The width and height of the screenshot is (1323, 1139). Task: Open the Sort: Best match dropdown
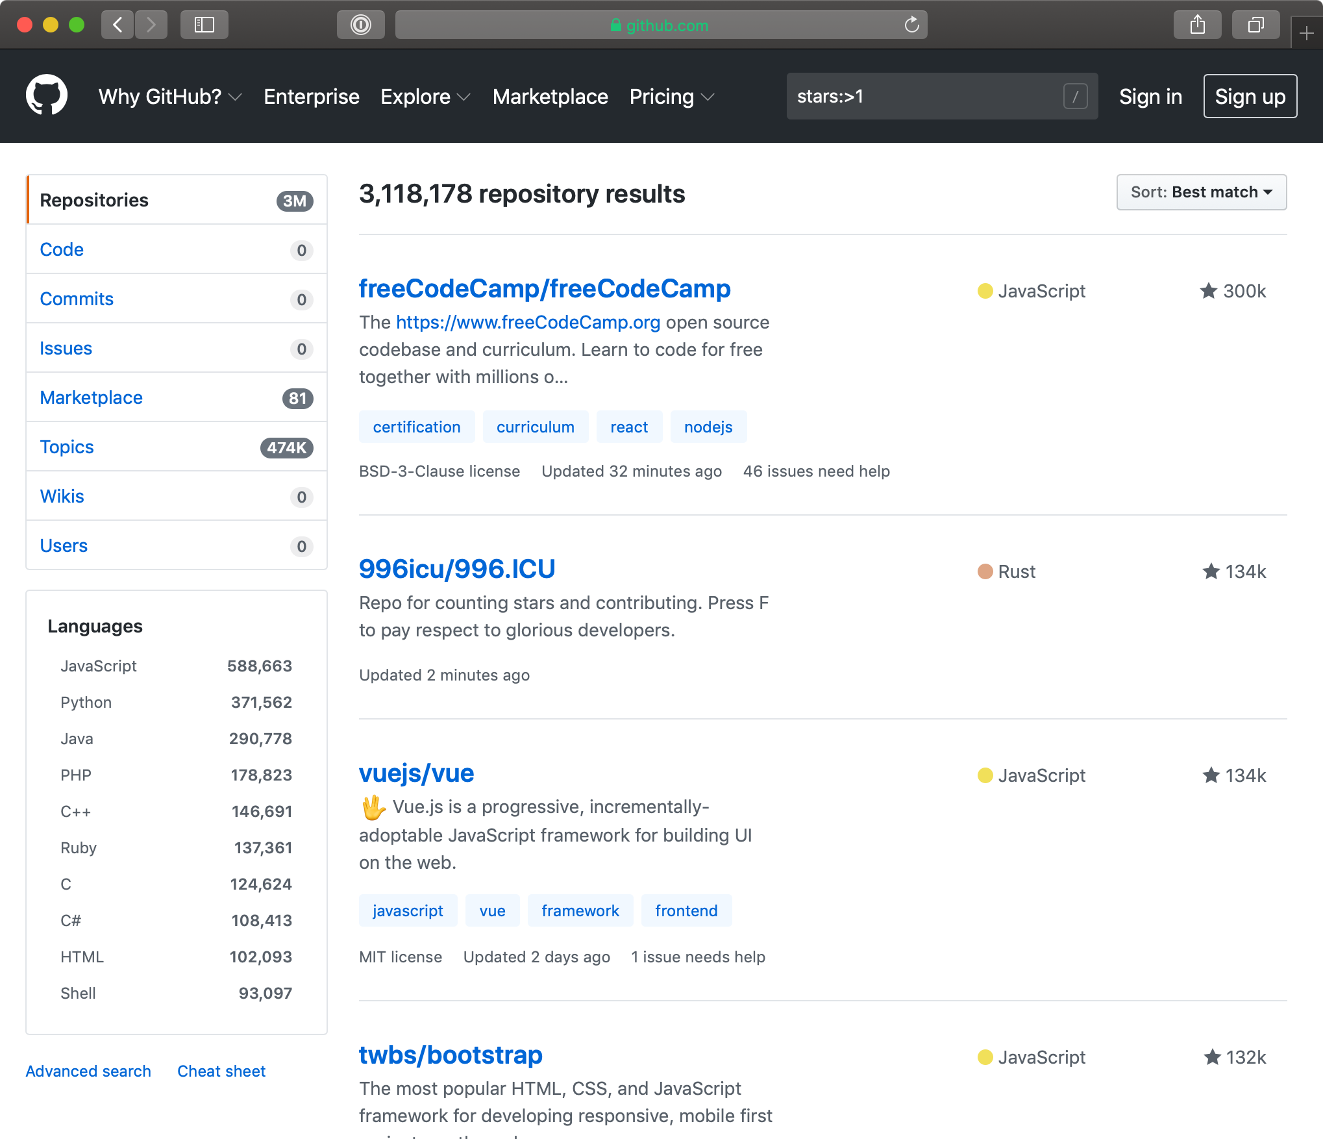[x=1201, y=192]
